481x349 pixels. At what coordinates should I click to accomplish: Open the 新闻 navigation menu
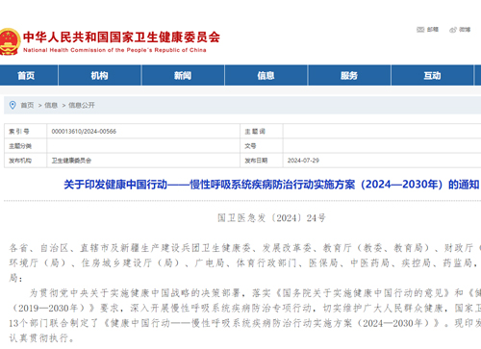pos(183,75)
